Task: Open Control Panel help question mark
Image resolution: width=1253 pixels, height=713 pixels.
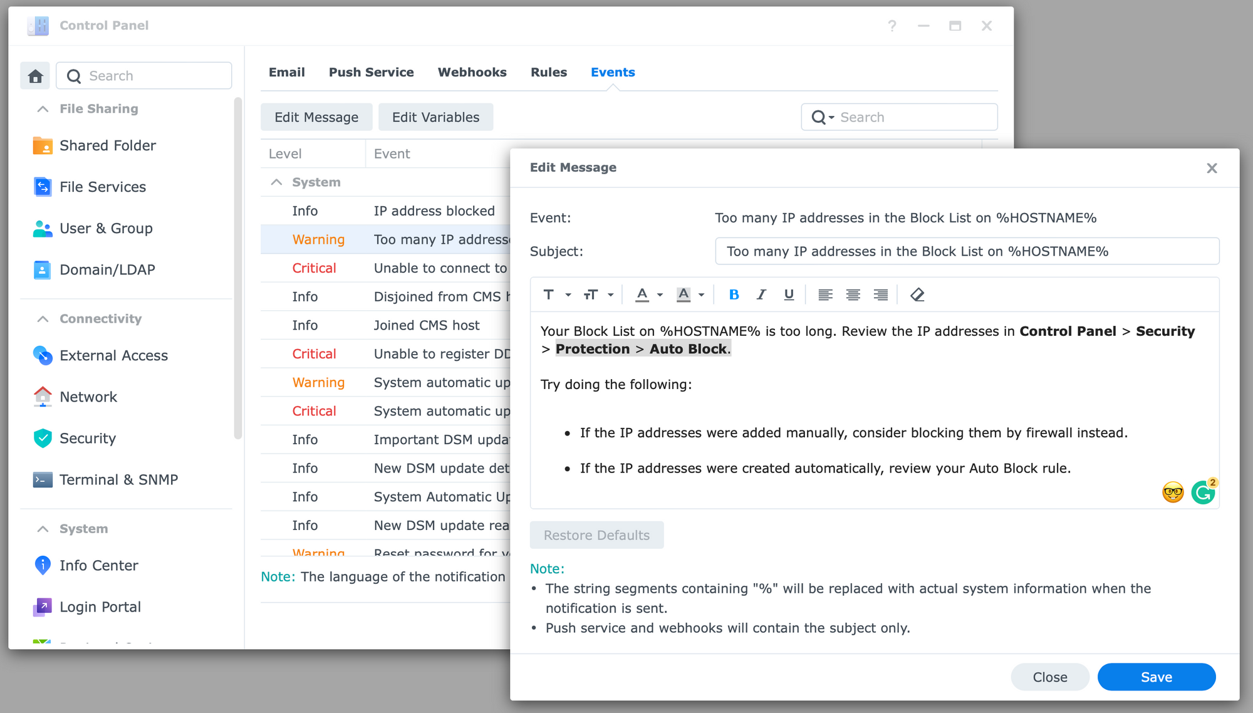Action: tap(892, 26)
